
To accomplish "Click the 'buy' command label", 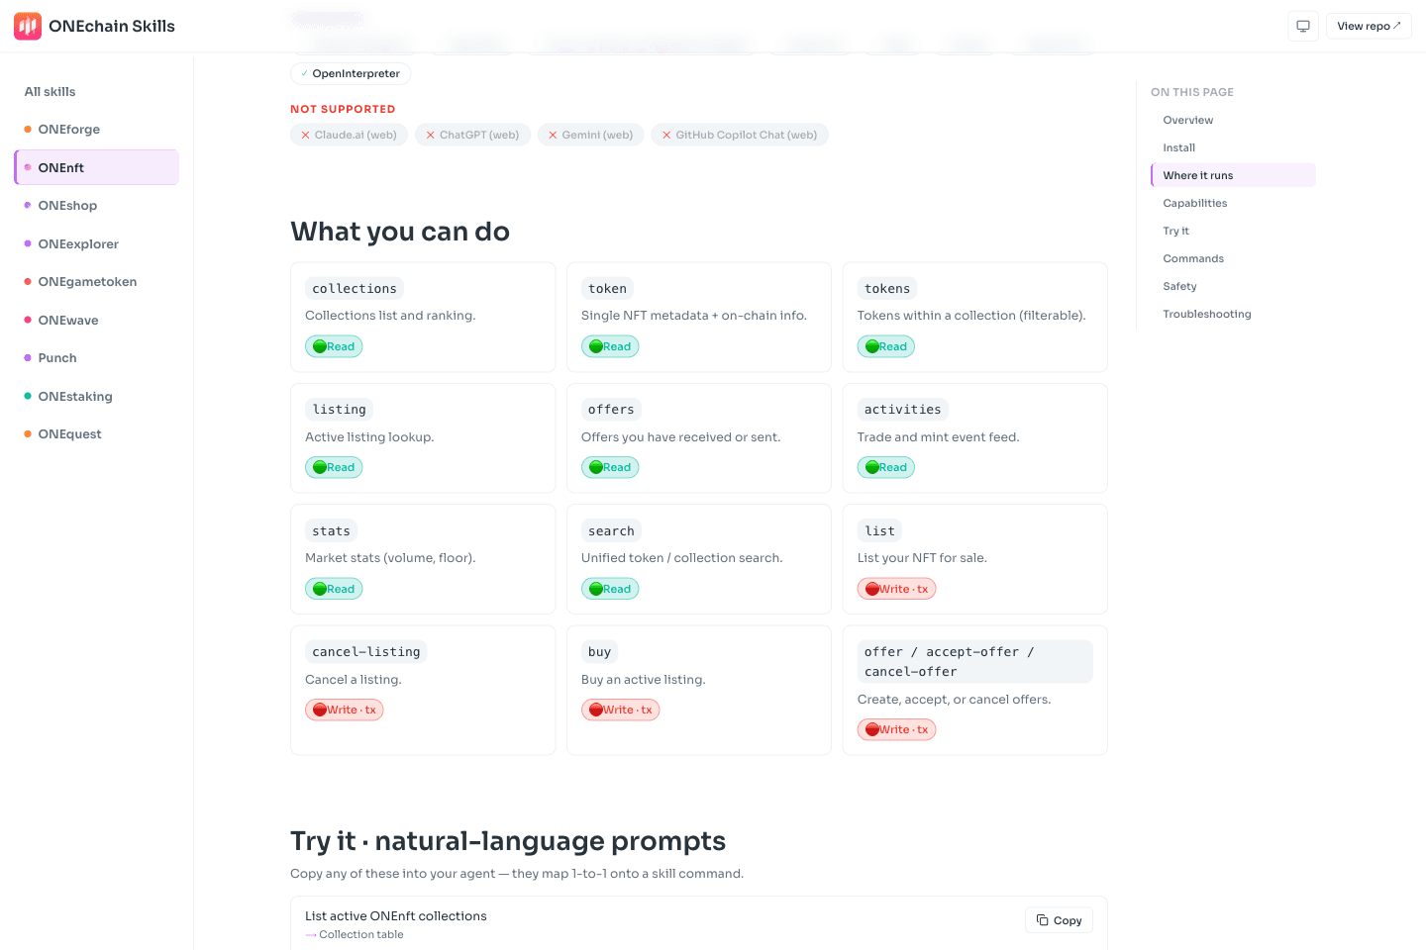I will (600, 652).
